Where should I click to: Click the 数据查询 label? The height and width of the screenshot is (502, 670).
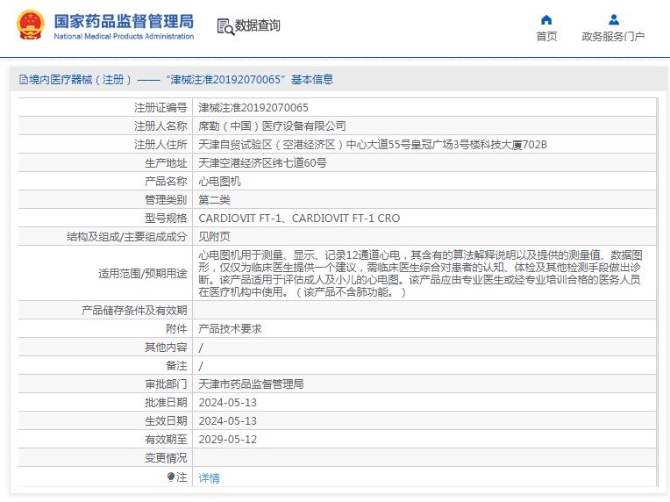pos(258,25)
